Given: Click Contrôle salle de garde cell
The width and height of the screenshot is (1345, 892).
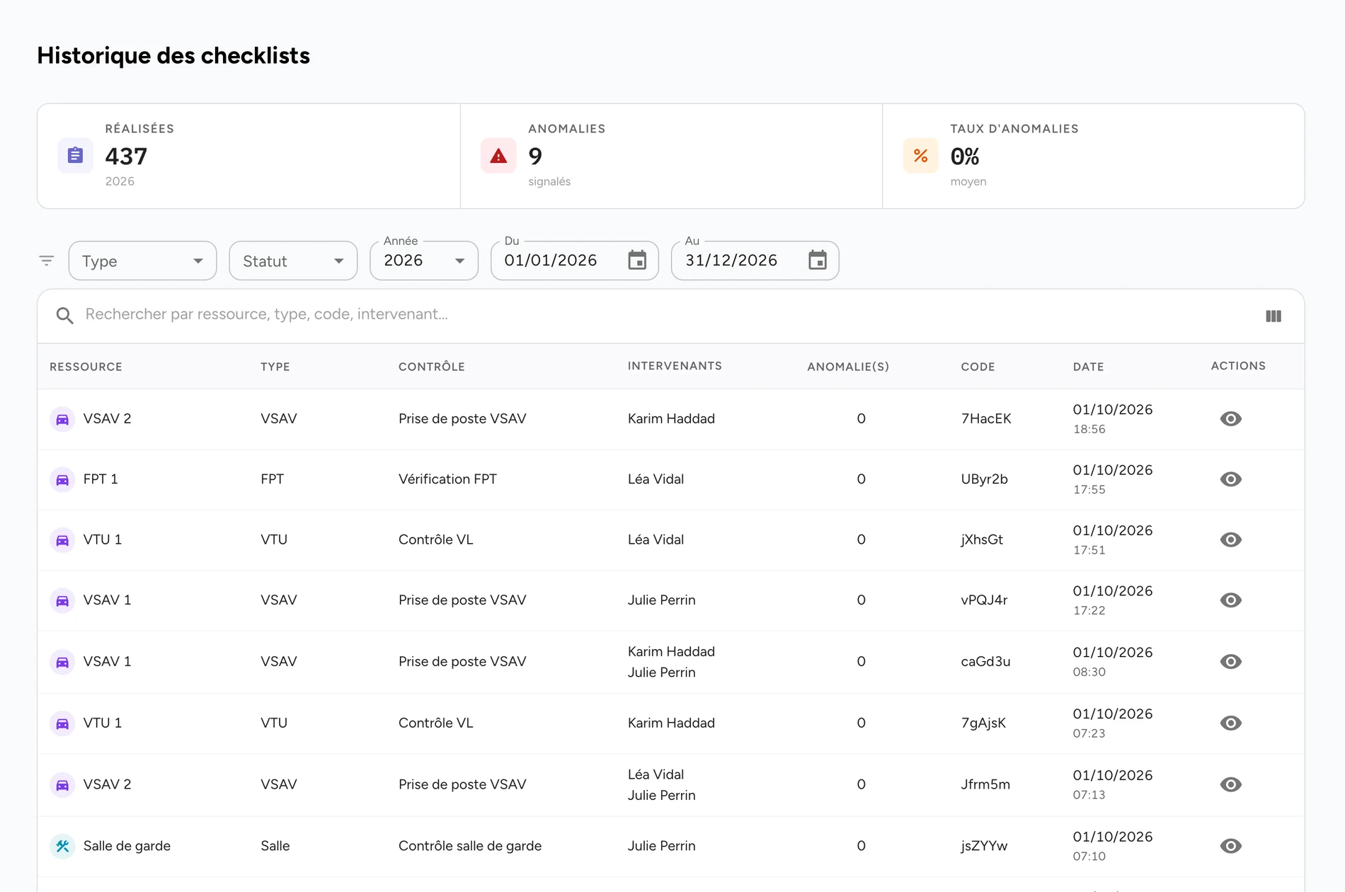Looking at the screenshot, I should pos(470,846).
